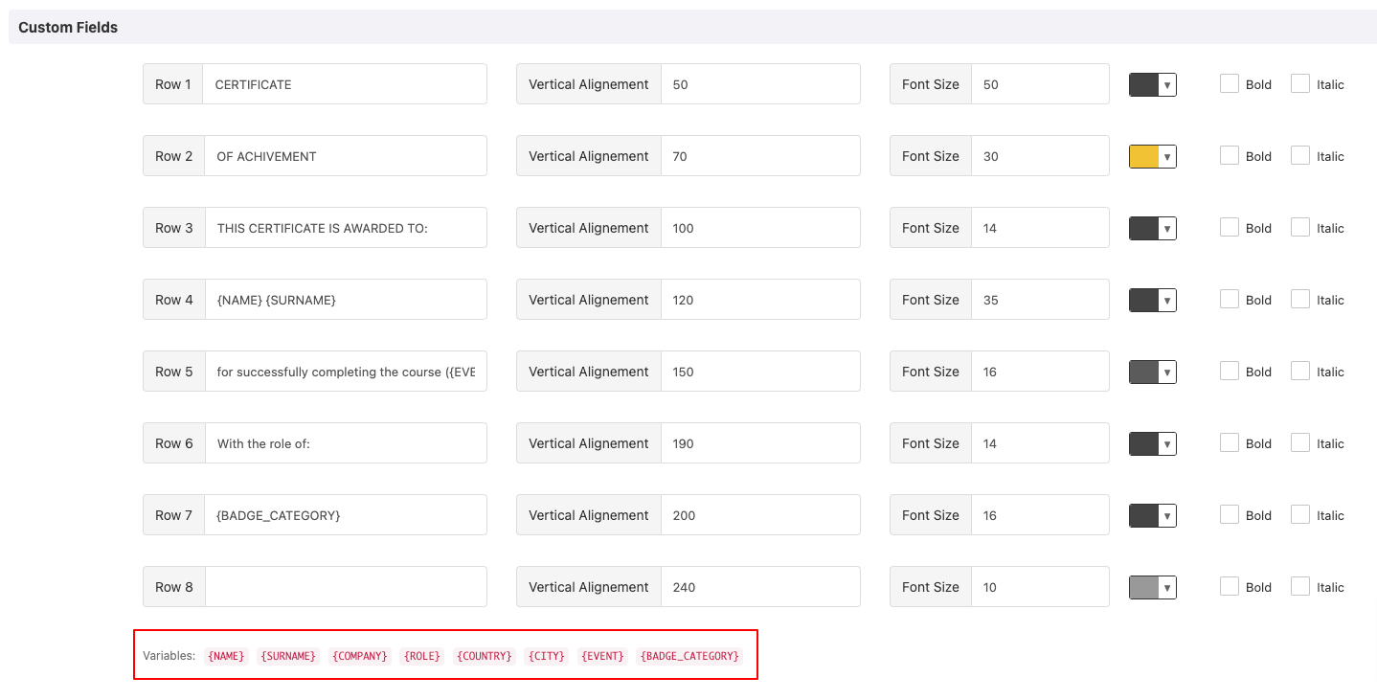The image size is (1377, 700).
Task: Toggle Italic for Row 2
Action: coord(1300,155)
